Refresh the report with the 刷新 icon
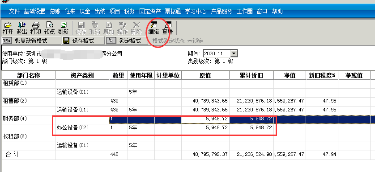Screen dimensions: 375x172 (64, 28)
